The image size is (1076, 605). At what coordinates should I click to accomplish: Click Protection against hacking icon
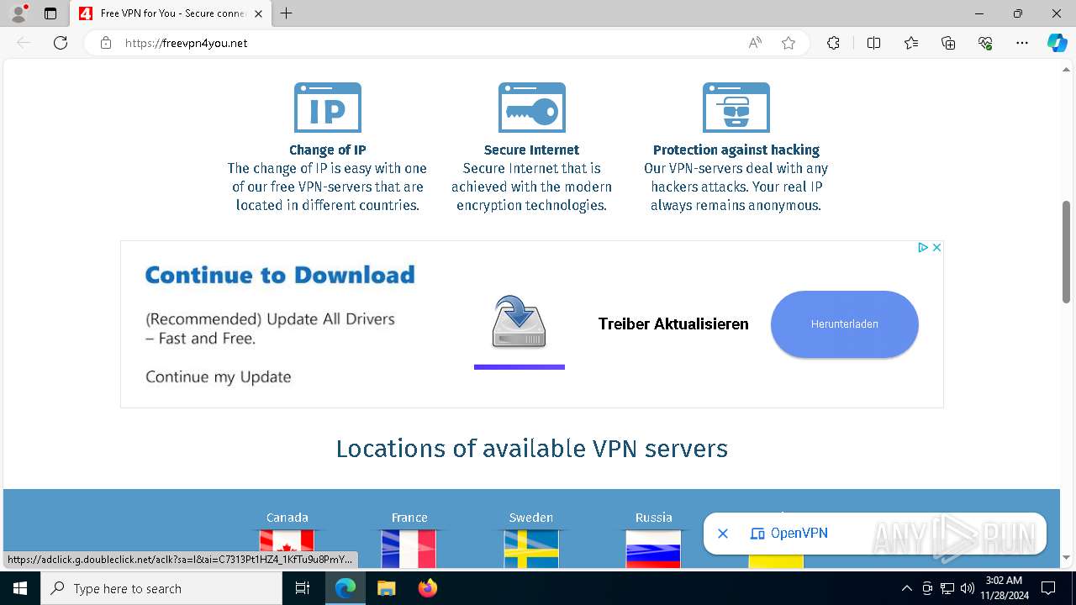click(736, 108)
